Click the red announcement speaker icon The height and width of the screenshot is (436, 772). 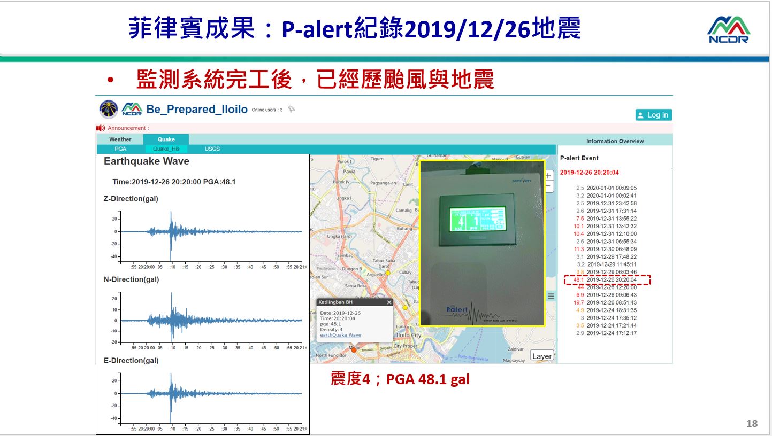click(100, 128)
